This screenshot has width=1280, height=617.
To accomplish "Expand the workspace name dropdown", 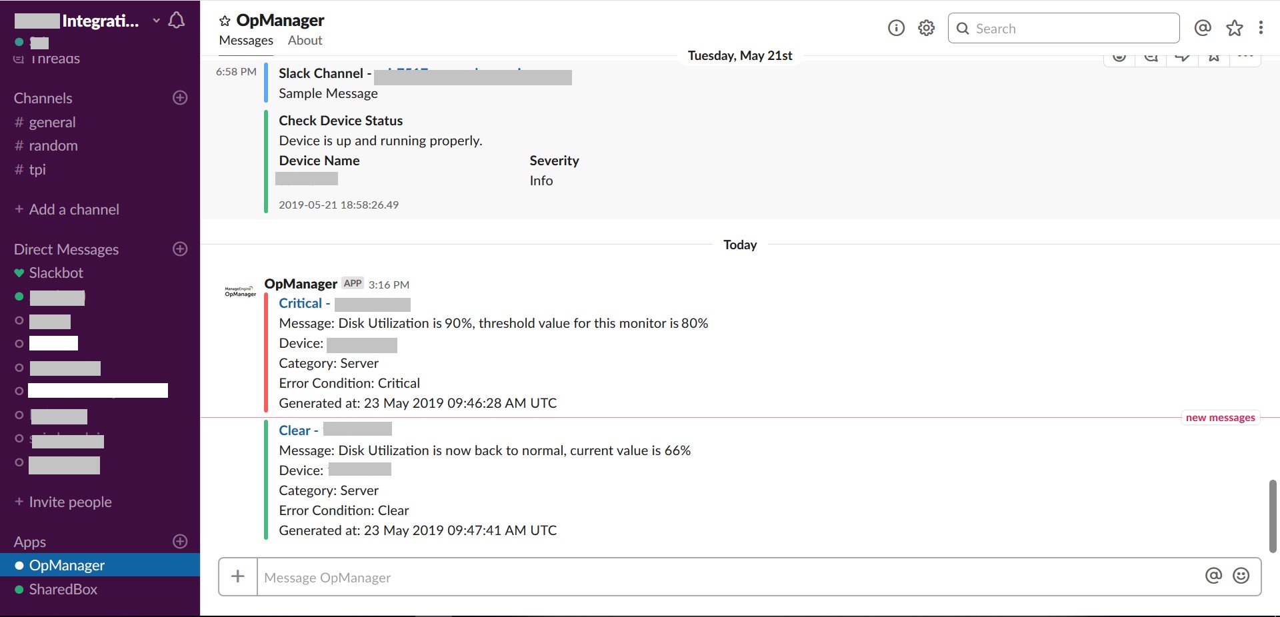I will [156, 21].
